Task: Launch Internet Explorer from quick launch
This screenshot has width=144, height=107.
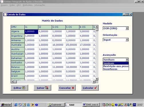Action: click(x=16, y=105)
